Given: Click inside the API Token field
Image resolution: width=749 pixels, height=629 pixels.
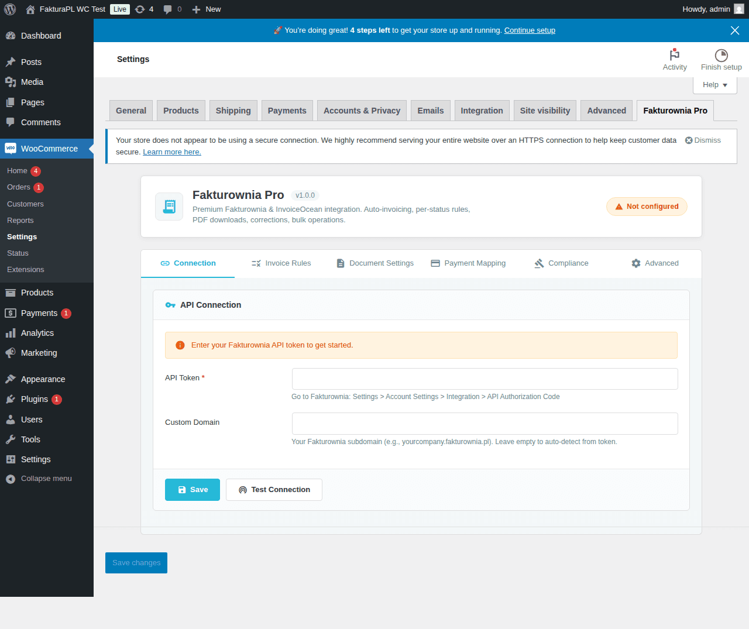Looking at the screenshot, I should (x=485, y=379).
